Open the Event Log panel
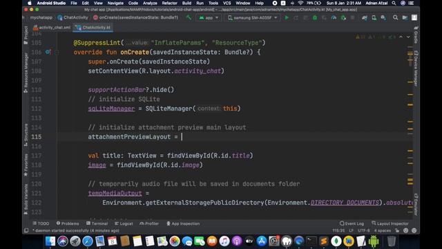 coord(352,223)
